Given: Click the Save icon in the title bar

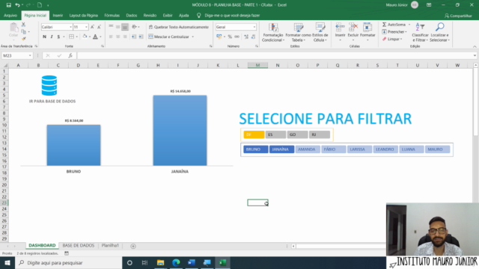Looking at the screenshot, I should click(8, 5).
